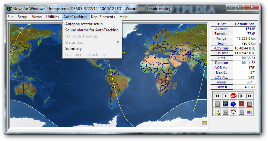Expand the Status Box submenu arrow
Image resolution: width=268 pixels, height=141 pixels.
click(x=118, y=42)
